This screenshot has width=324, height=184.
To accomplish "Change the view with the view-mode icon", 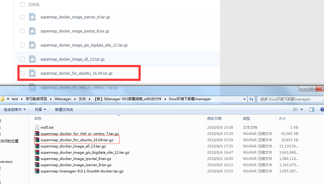I will 295,109.
